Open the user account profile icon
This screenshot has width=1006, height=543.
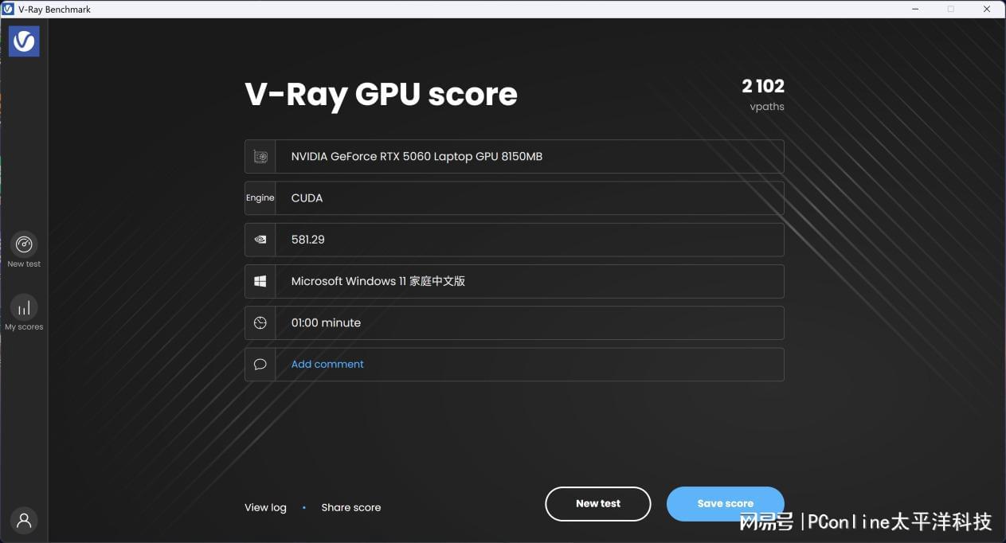[x=24, y=521]
